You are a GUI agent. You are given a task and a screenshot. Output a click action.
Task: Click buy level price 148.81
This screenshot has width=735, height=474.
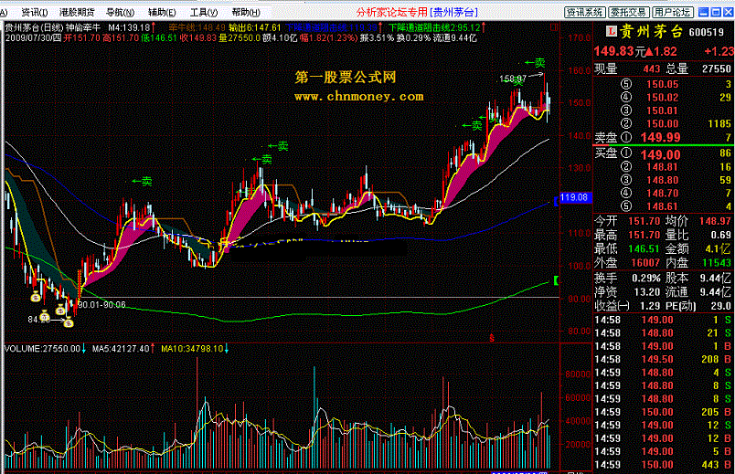point(663,167)
